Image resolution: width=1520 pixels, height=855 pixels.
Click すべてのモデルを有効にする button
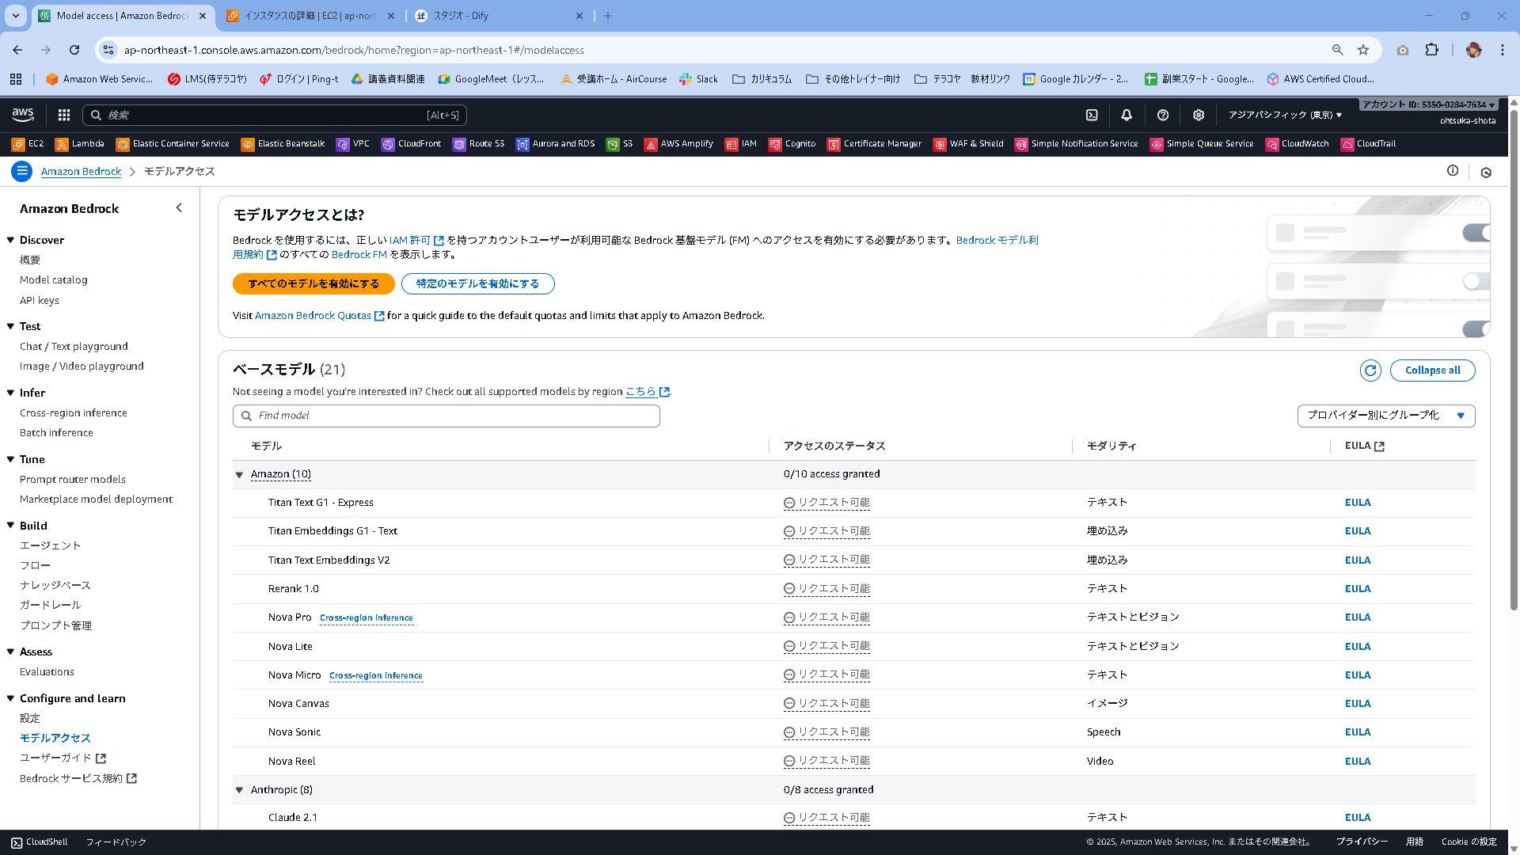[313, 283]
